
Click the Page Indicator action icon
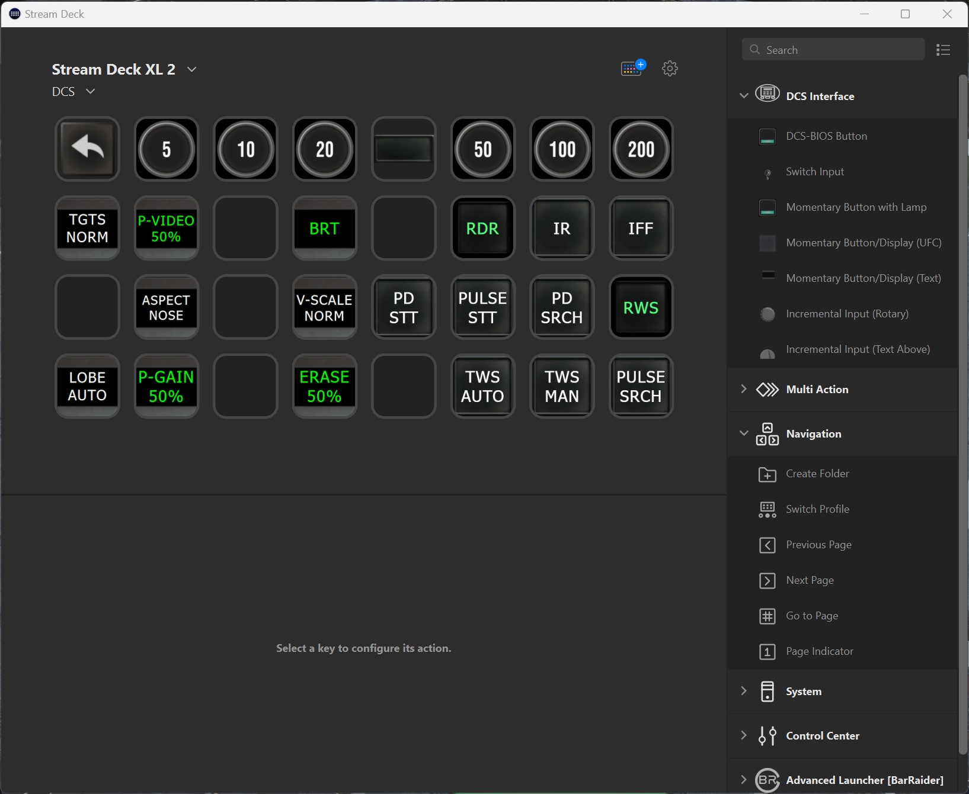(x=767, y=652)
